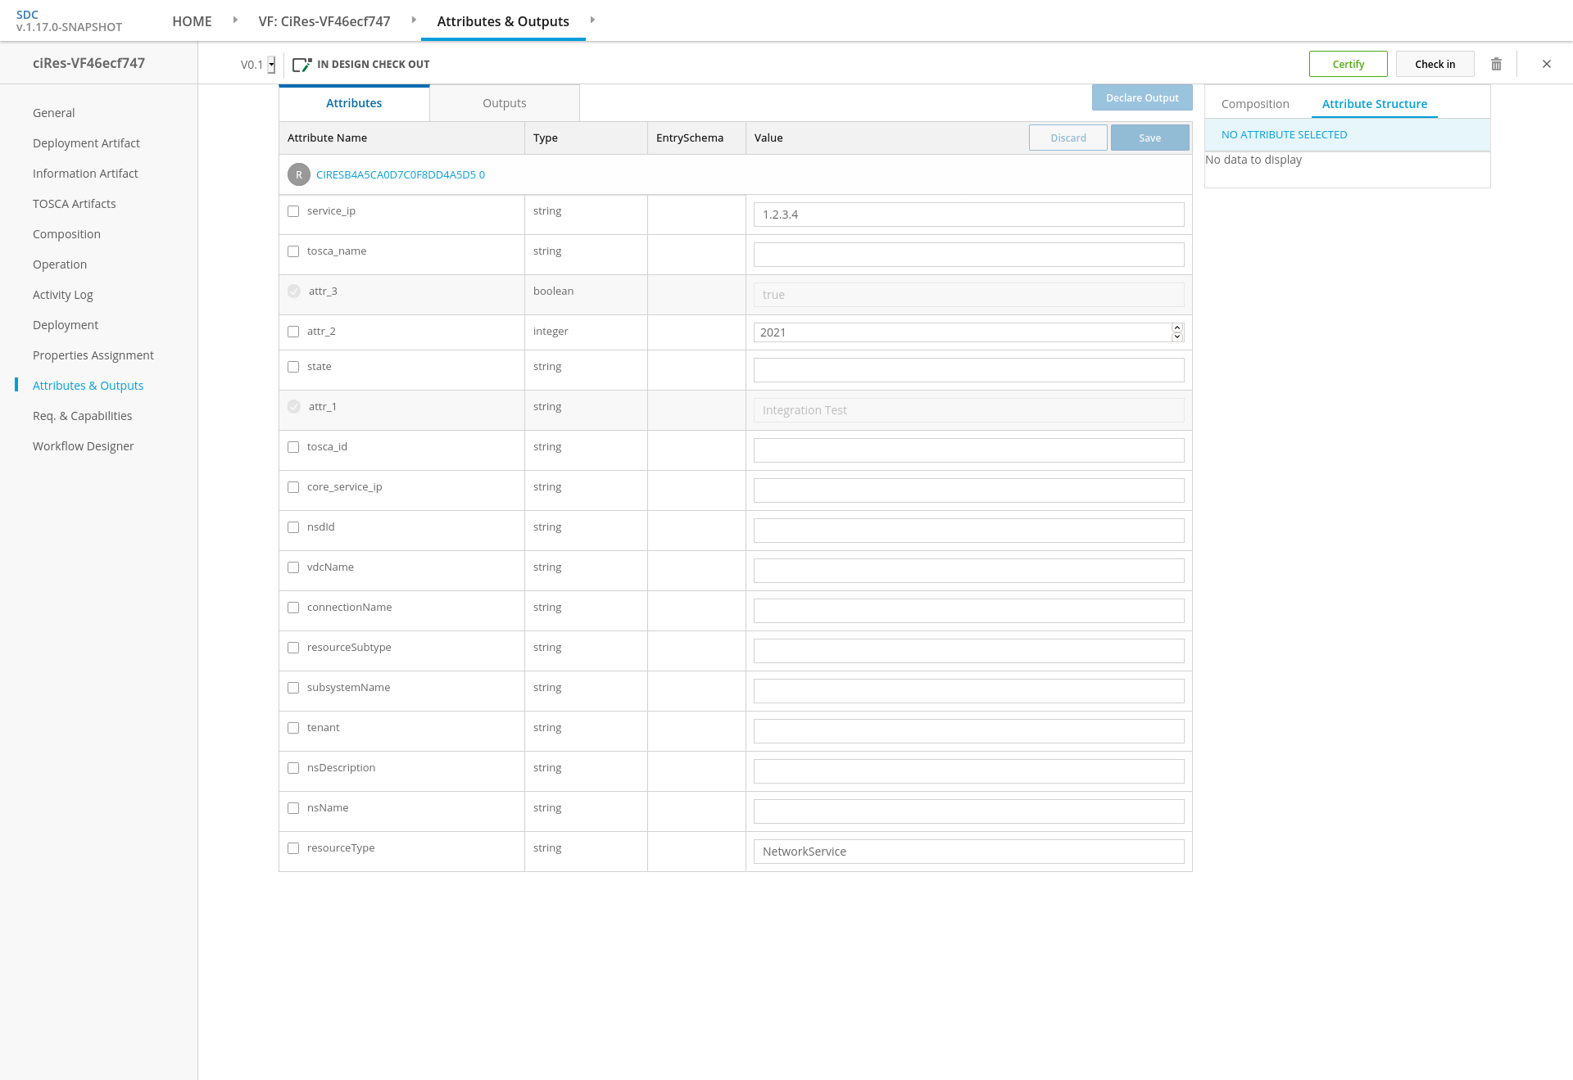This screenshot has width=1573, height=1080.
Task: Open Composition in left sidebar
Action: pyautogui.click(x=66, y=234)
